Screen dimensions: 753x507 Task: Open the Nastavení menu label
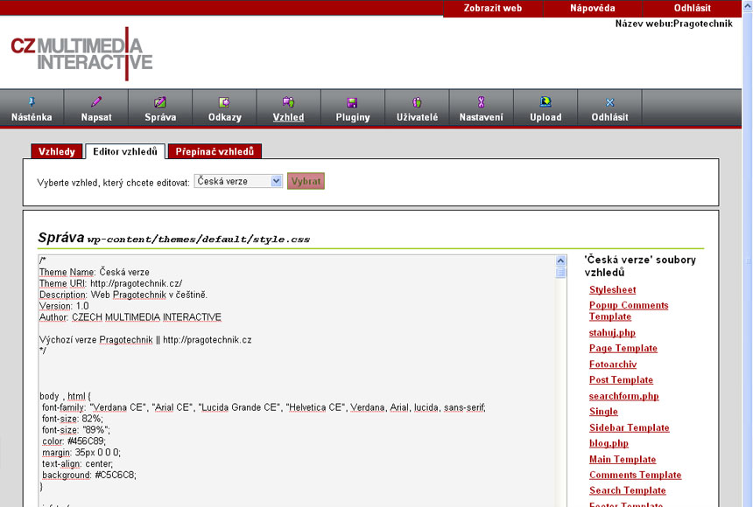tap(482, 117)
